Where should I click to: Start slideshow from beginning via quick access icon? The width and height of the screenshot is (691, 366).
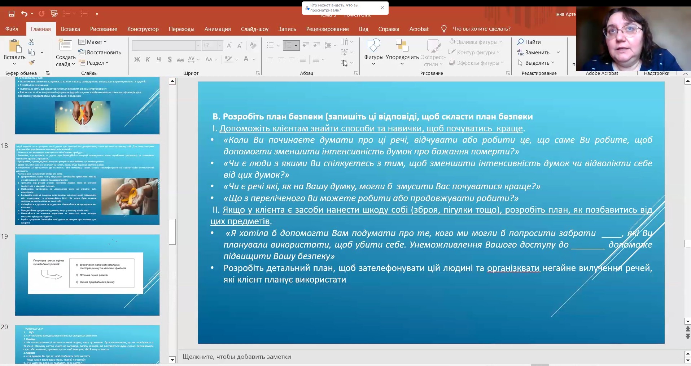pyautogui.click(x=54, y=14)
